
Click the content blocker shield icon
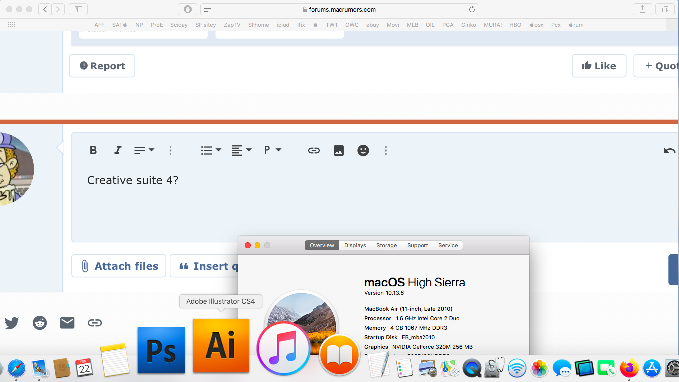pyautogui.click(x=188, y=9)
